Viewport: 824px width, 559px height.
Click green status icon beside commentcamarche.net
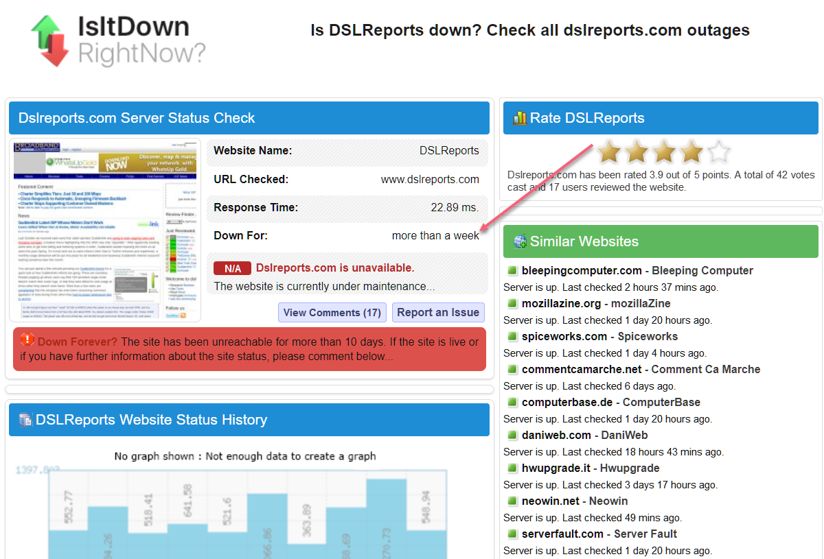coord(512,369)
